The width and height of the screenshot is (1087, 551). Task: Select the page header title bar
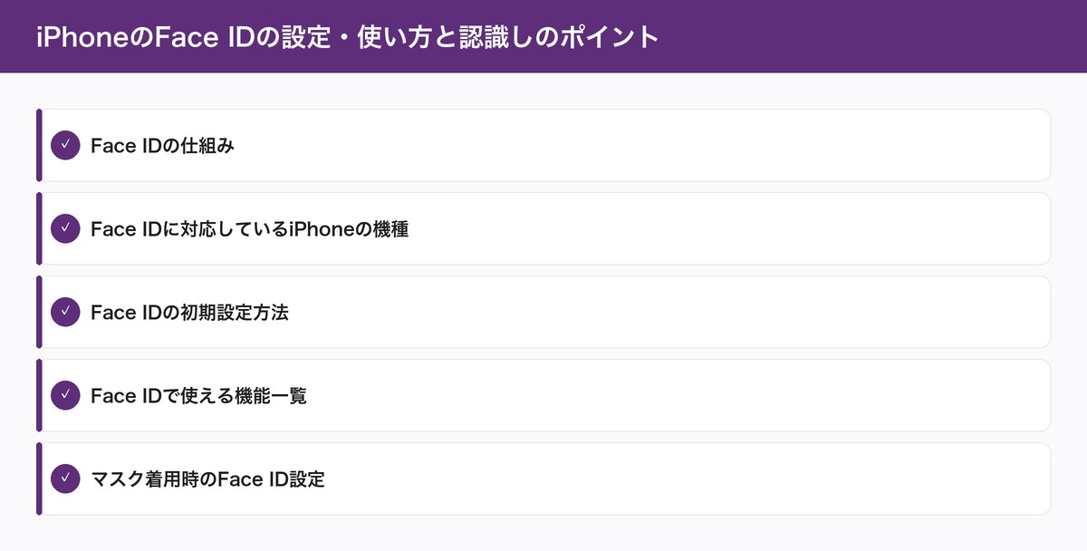(x=543, y=36)
